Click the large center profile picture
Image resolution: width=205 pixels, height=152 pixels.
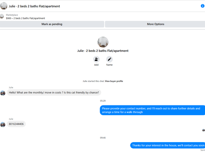[103, 42]
